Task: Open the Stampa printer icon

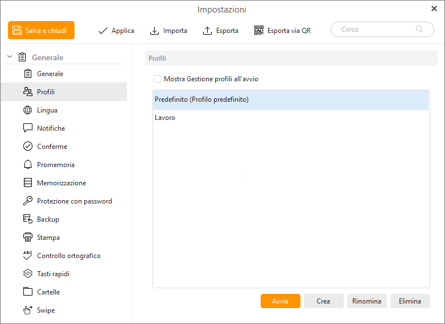Action: [x=27, y=238]
